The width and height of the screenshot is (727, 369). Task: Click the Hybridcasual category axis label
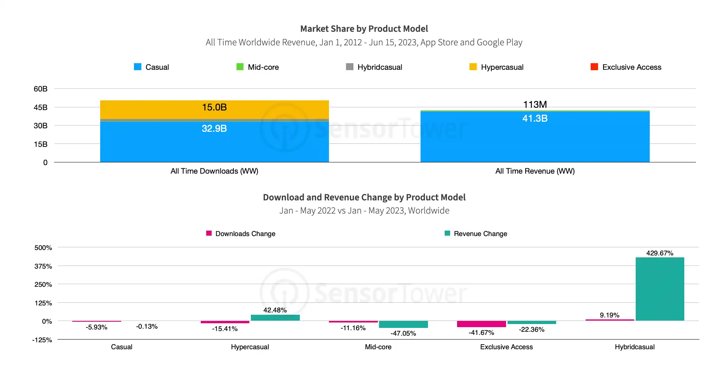click(x=635, y=347)
